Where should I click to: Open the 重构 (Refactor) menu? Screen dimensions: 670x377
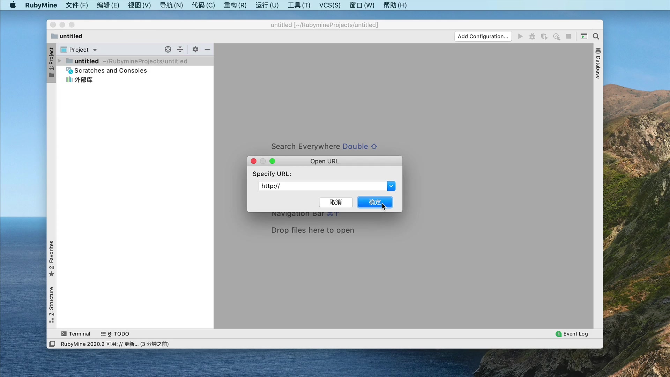tap(235, 5)
